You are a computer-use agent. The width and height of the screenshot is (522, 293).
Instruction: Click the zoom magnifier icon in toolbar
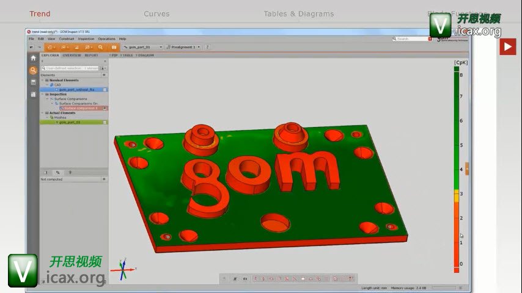pyautogui.click(x=101, y=47)
